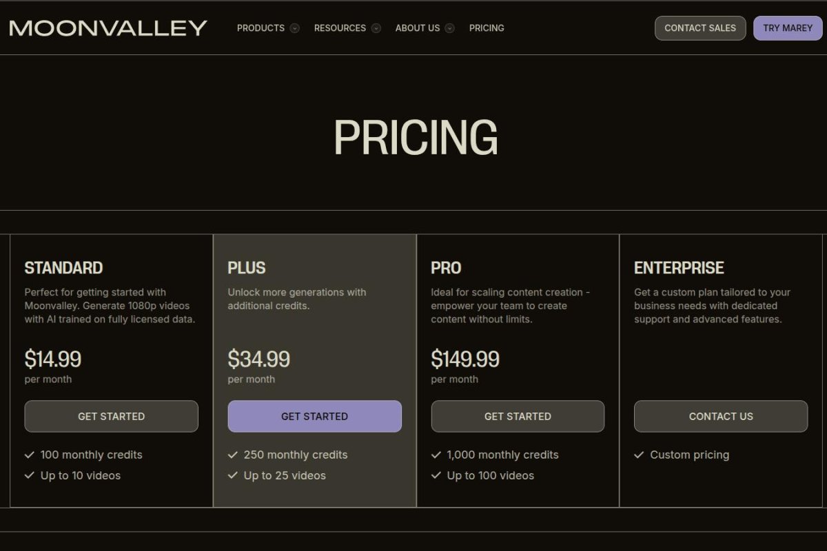Viewport: 827px width, 551px height.
Task: Expand the About Us dropdown chevron
Action: [x=450, y=28]
